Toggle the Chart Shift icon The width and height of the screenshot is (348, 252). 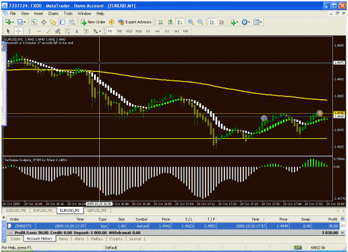click(222, 22)
